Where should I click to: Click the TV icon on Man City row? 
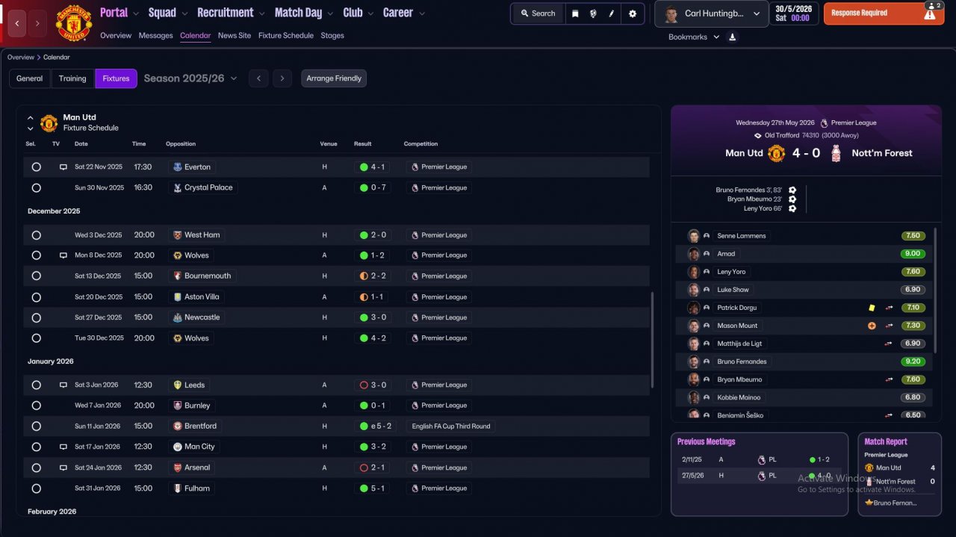coord(63,447)
